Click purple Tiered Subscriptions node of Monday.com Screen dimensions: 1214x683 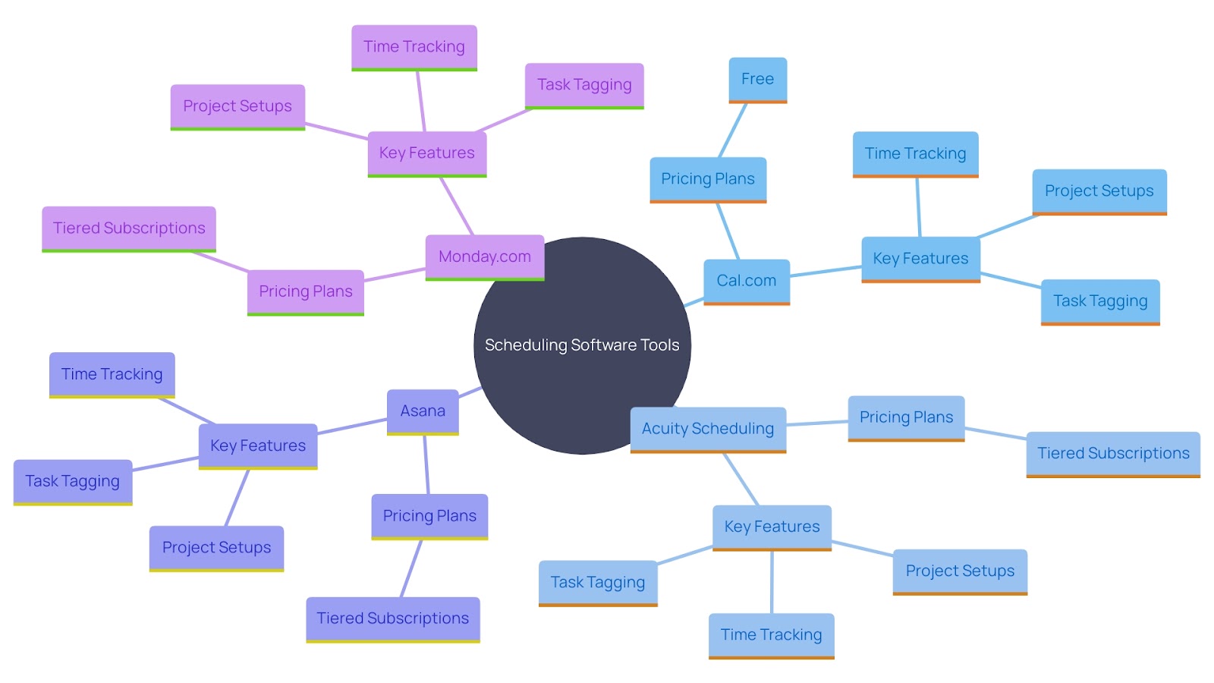tap(129, 229)
